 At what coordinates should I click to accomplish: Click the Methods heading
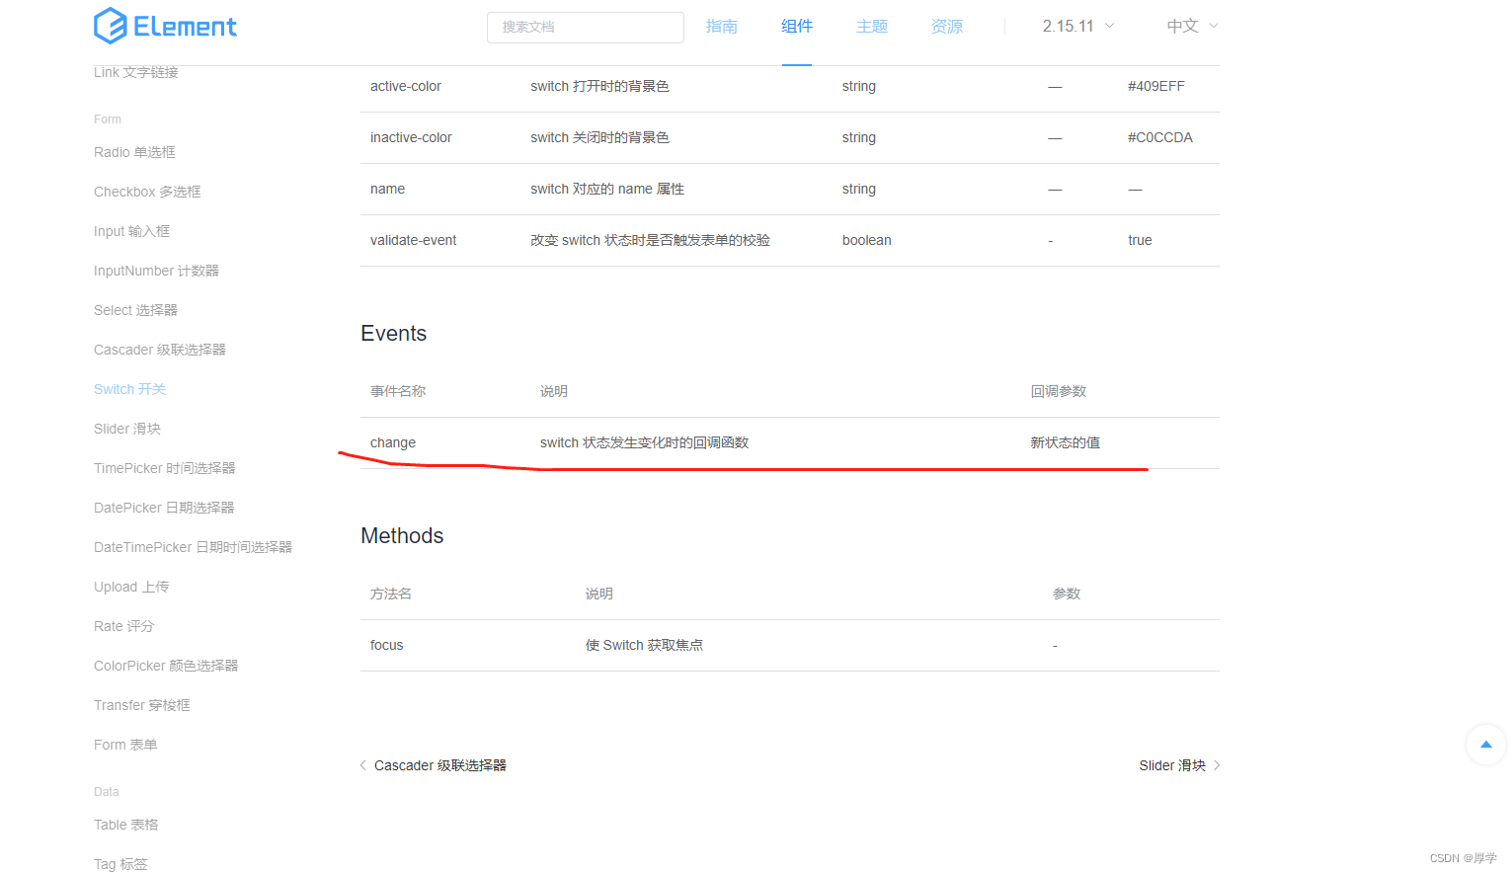click(402, 536)
